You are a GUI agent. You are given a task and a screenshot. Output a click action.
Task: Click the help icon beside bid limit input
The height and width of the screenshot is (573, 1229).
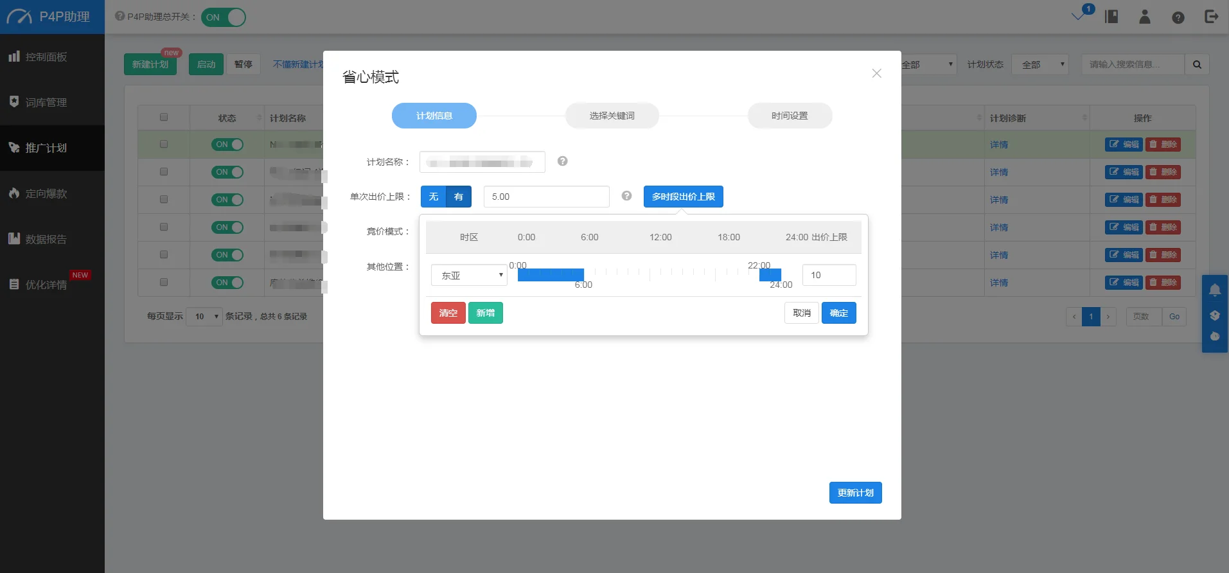pos(626,196)
